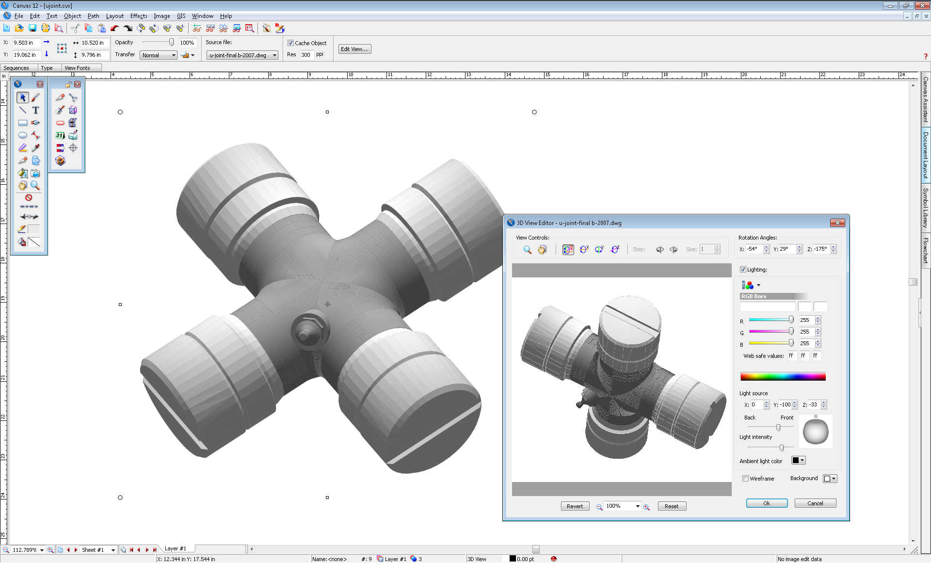Click the Res ppi input field
This screenshot has width=931, height=563.
point(306,55)
